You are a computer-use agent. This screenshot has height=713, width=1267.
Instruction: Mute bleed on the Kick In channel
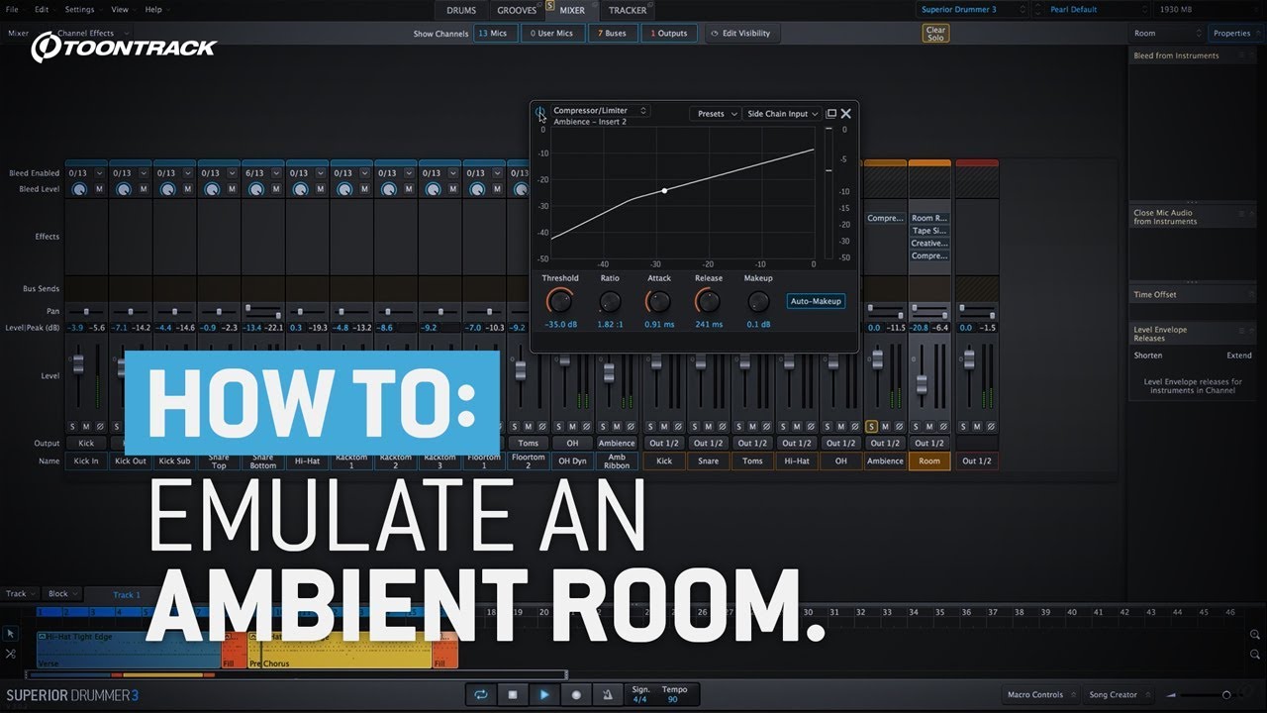pyautogui.click(x=99, y=189)
